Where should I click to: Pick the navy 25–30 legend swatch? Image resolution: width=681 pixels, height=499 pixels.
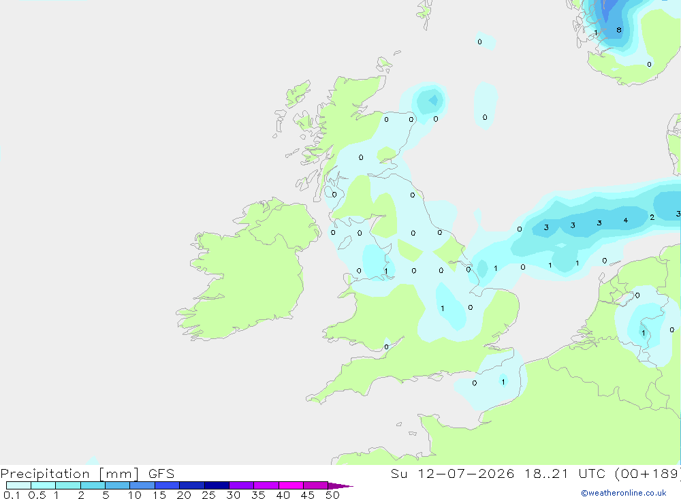tap(217, 485)
